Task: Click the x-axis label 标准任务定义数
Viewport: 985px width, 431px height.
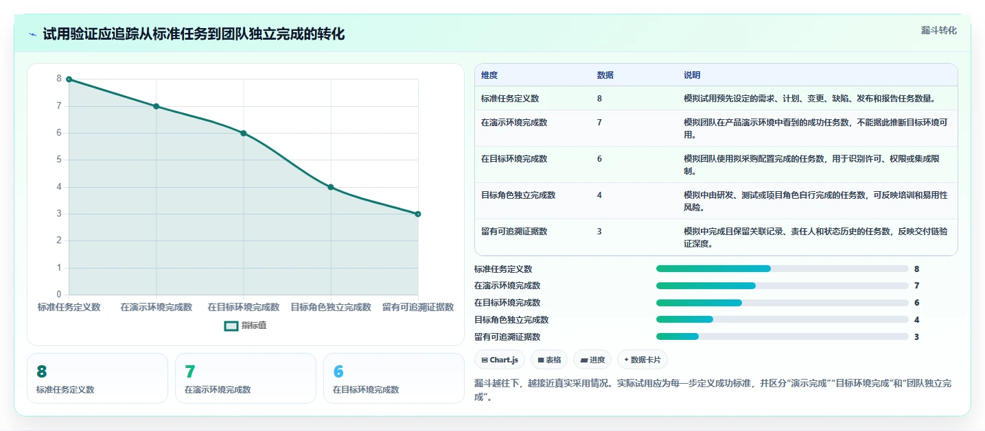Action: click(x=69, y=307)
